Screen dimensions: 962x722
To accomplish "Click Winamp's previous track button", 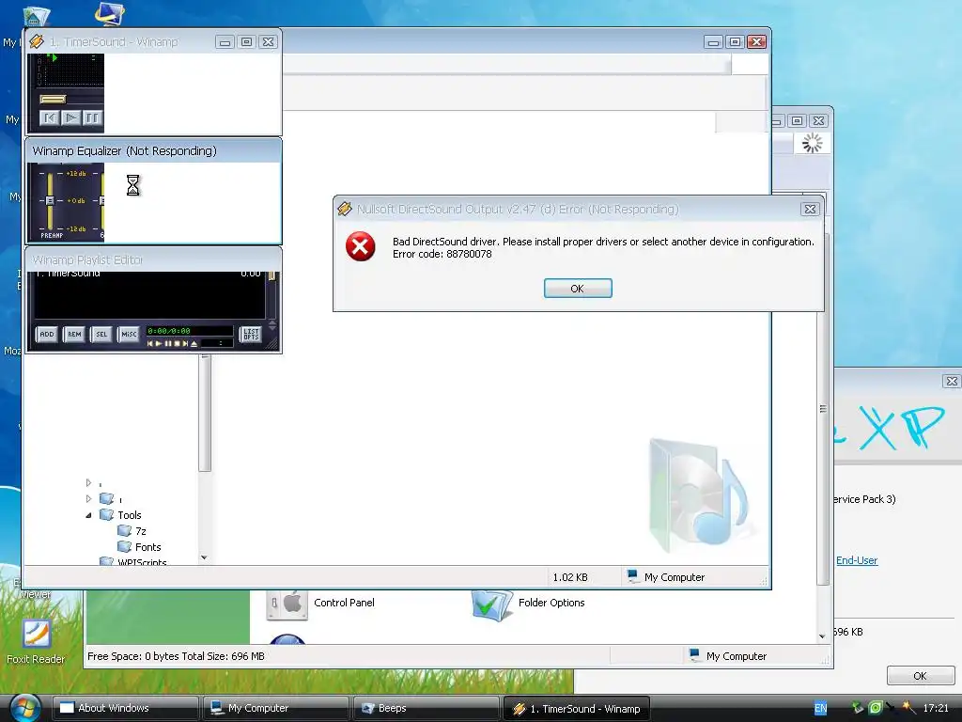I will pyautogui.click(x=50, y=118).
